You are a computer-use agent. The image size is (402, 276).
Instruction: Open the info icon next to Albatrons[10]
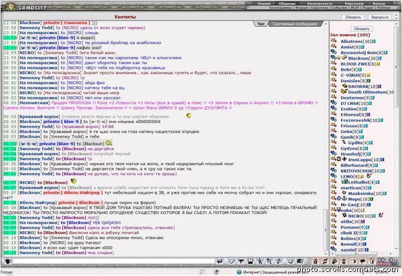(374, 41)
